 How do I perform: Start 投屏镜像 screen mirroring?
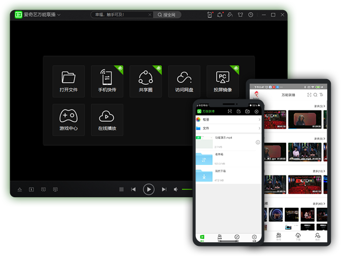point(223,81)
